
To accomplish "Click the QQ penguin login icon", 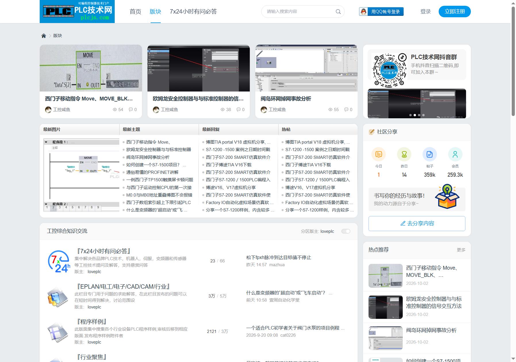I will tap(364, 12).
